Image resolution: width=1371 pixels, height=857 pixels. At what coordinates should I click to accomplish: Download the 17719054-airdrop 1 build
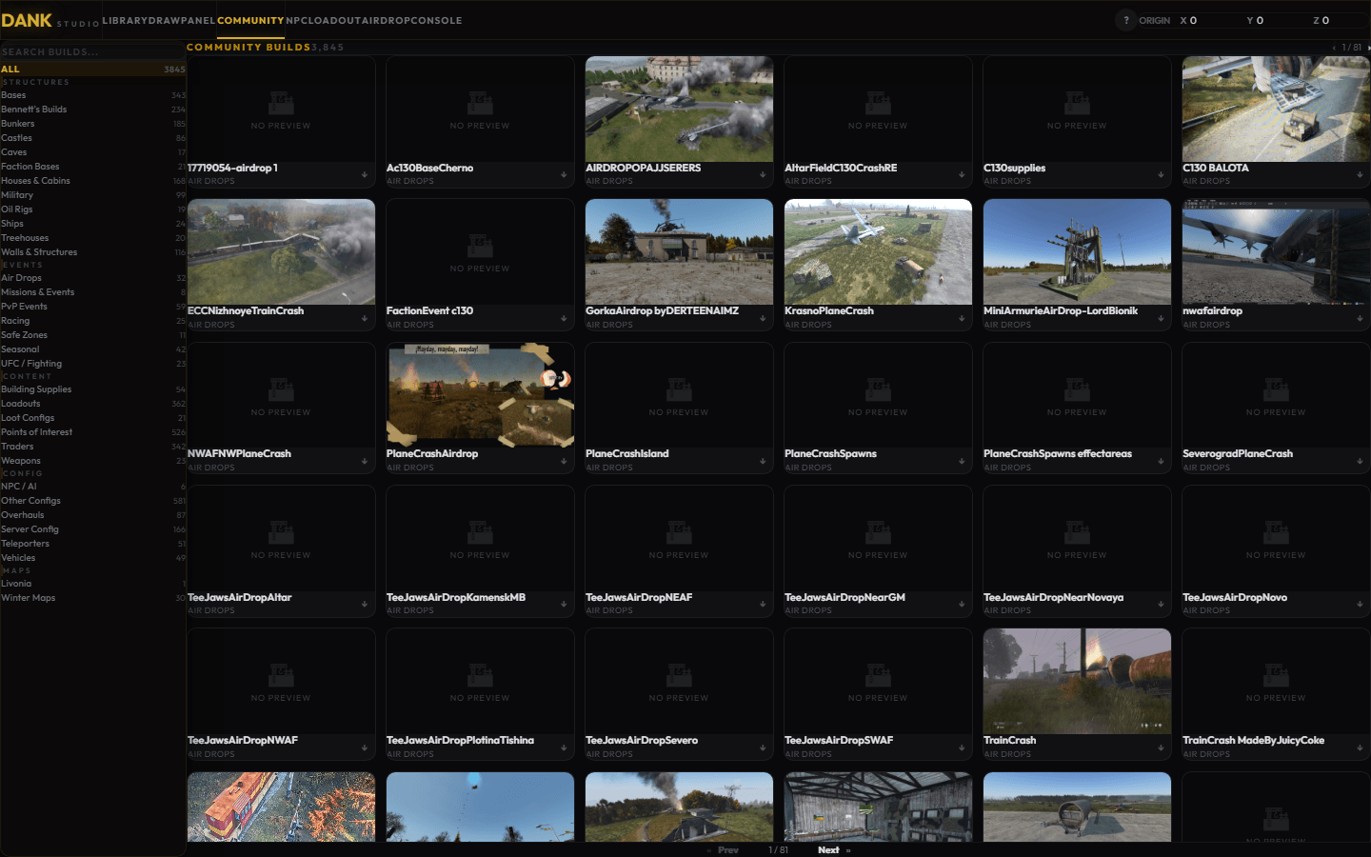pos(365,174)
